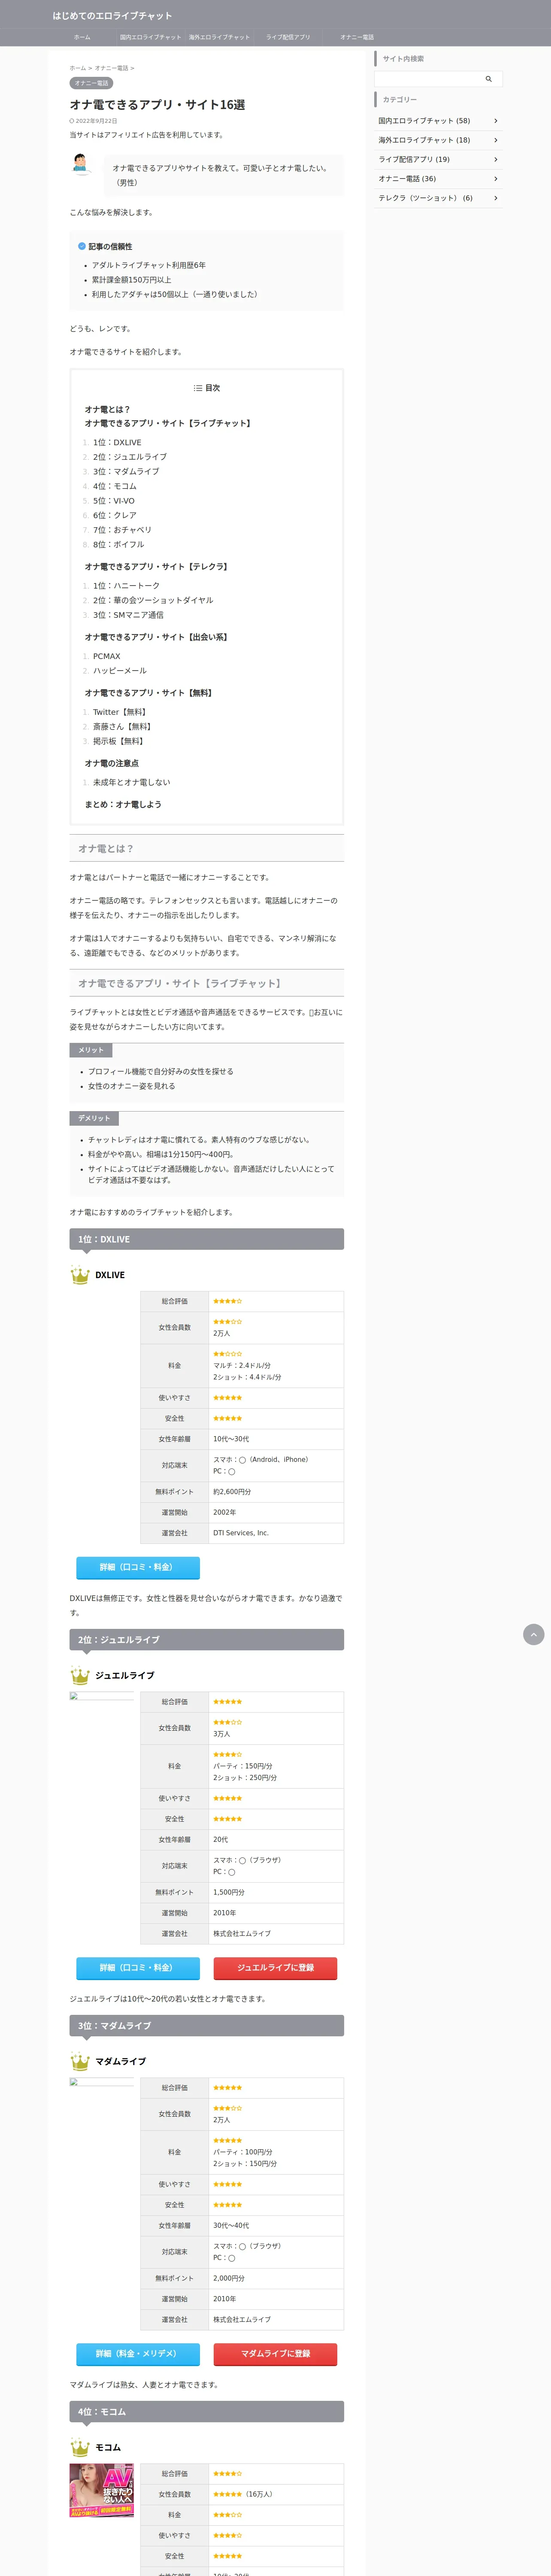This screenshot has width=551, height=2576.
Task: Expand chevron beside 海外エロライブチャット (18)
Action: (x=495, y=140)
